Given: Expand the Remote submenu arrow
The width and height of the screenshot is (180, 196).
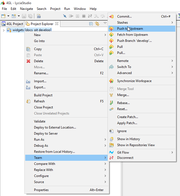Looking at the screenshot, I should coord(172,61).
